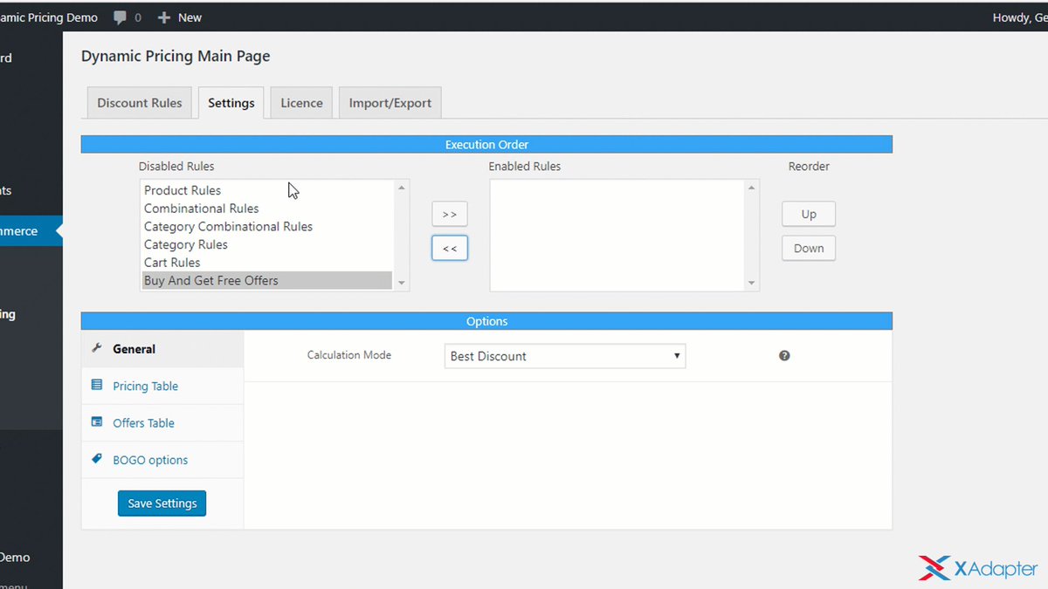Open the BOGO options section
This screenshot has height=589, width=1048.
coord(162,460)
